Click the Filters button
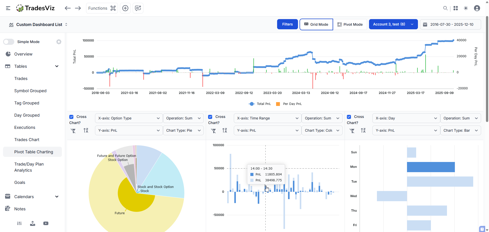Image resolution: width=489 pixels, height=232 pixels. [x=287, y=24]
